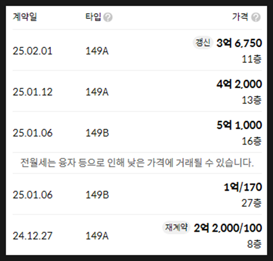The height and width of the screenshot is (261, 273).
Task: Select the 타입 column header
Action: (x=93, y=17)
